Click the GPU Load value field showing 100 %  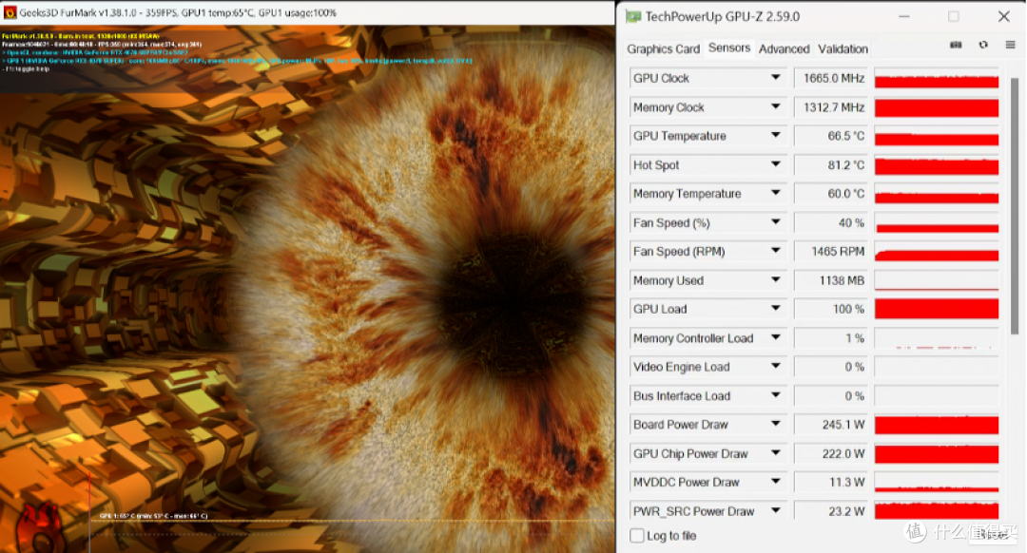pos(830,310)
